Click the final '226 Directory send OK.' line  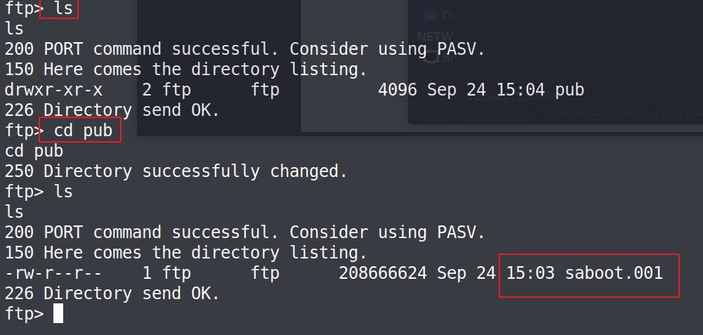coord(112,294)
